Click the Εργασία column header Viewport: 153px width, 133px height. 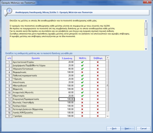[36, 58]
